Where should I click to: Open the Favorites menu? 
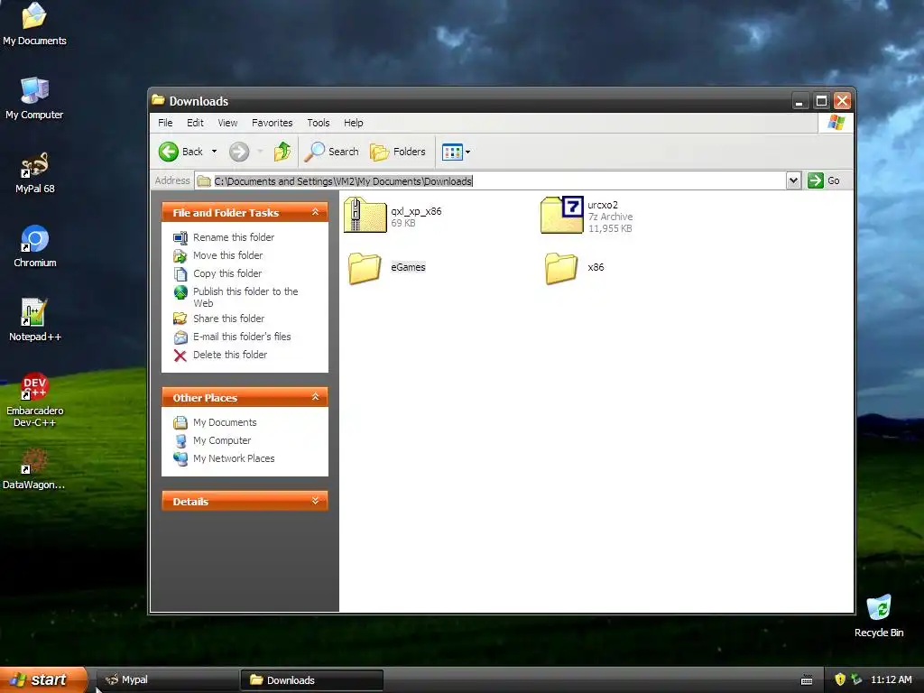click(273, 123)
